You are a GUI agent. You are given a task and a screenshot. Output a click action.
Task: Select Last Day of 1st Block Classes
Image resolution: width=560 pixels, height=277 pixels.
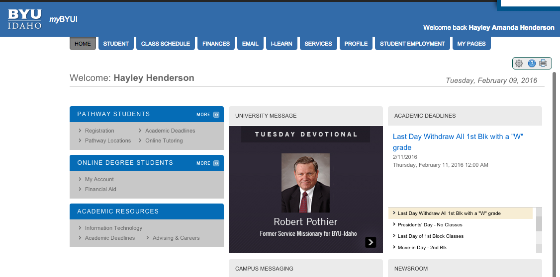pyautogui.click(x=431, y=236)
